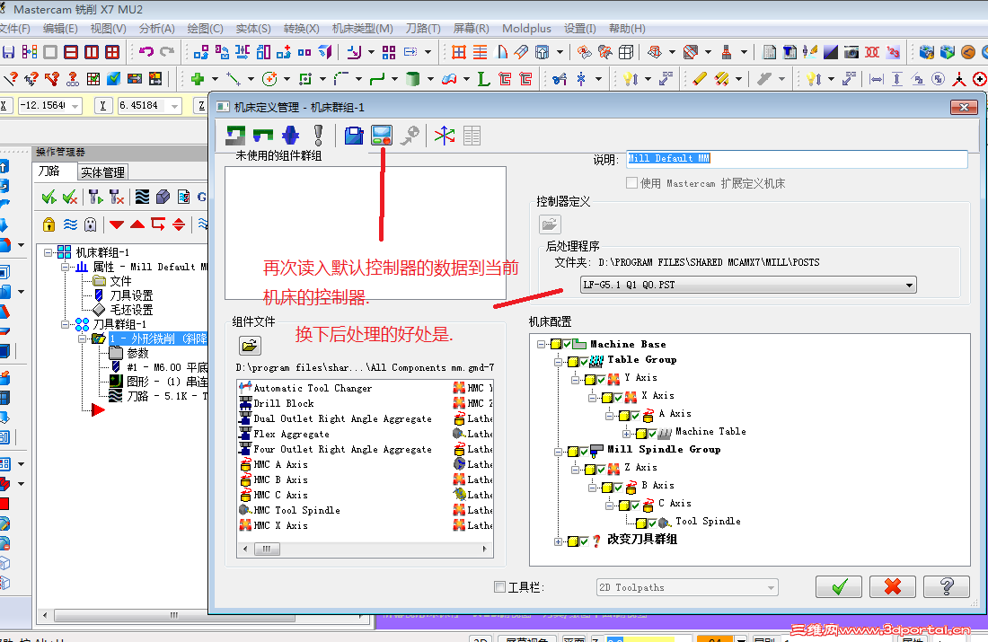The image size is (988, 642).
Task: Toggle the 工具栏 checkbox
Action: [499, 587]
